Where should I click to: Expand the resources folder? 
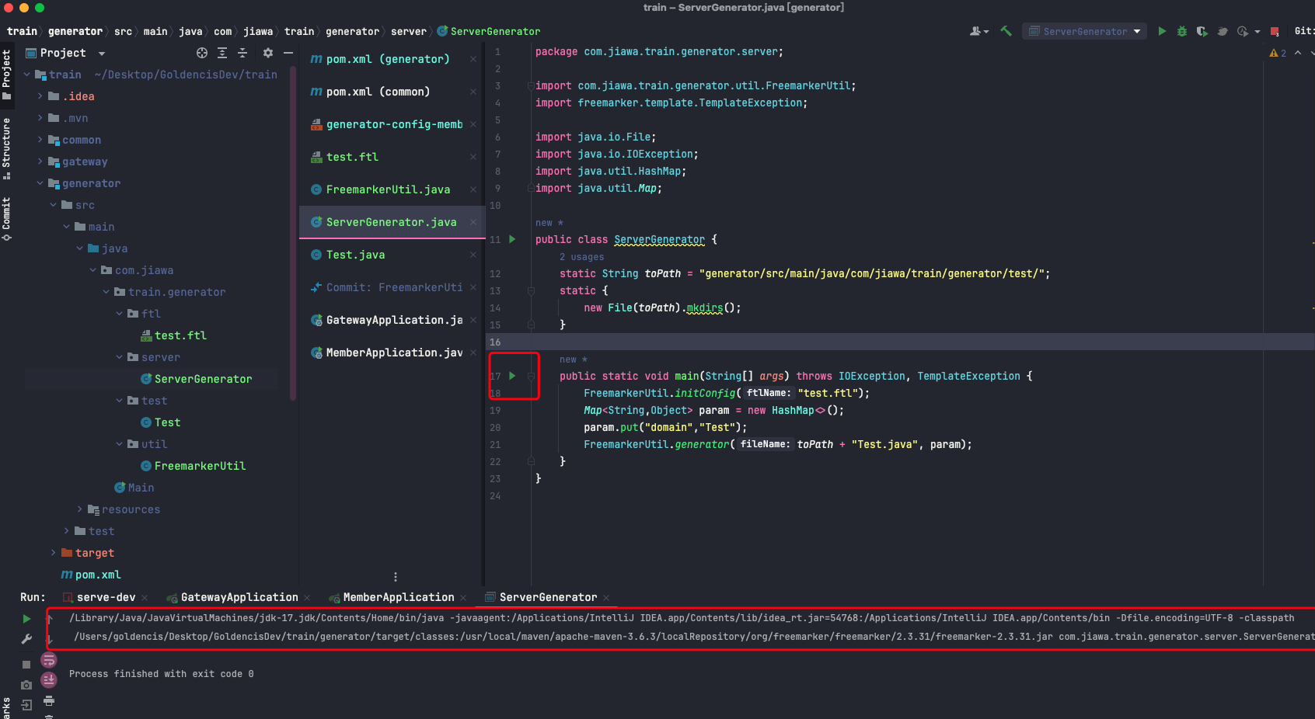coord(79,509)
